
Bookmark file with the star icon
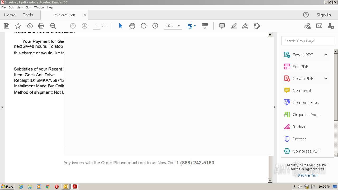click(18, 26)
